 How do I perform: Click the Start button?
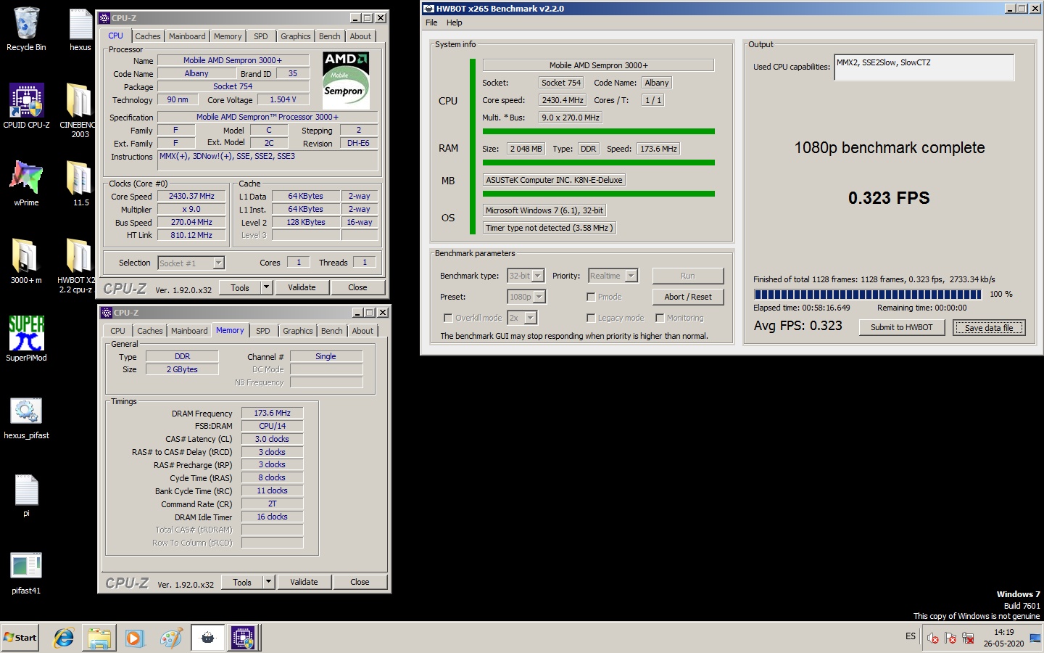pyautogui.click(x=20, y=638)
